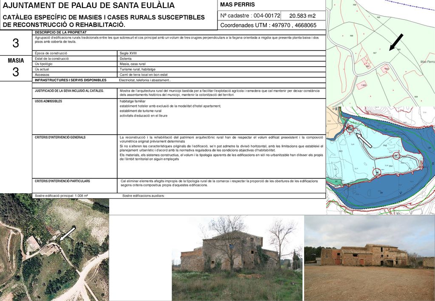The height and width of the screenshot is (301, 435).
Task: Click 'JUSTIFICACIÓ DE LA SEVA INCLUSIÓ AL CATÀLEG.' label
Action: [69, 90]
